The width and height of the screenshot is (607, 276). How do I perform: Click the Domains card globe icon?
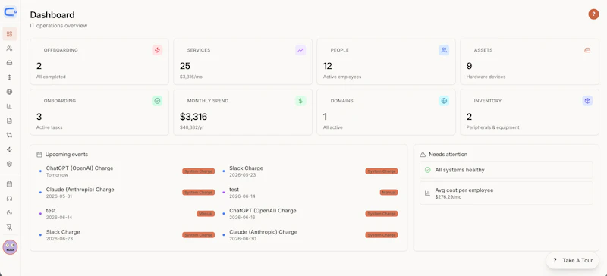click(444, 101)
